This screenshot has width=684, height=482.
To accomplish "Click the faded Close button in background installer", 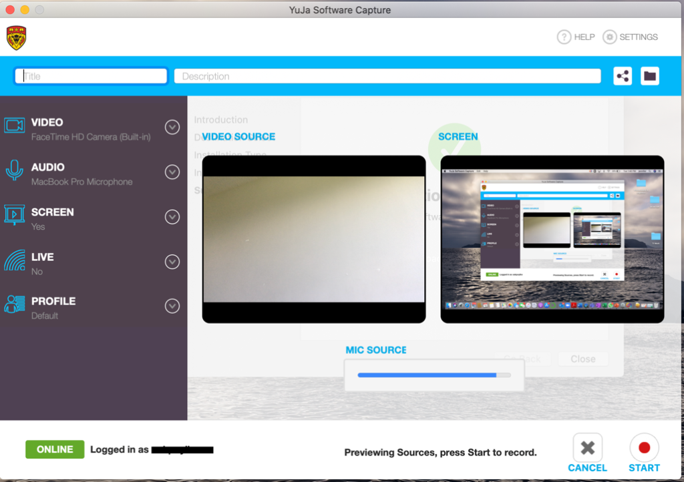I will point(583,359).
